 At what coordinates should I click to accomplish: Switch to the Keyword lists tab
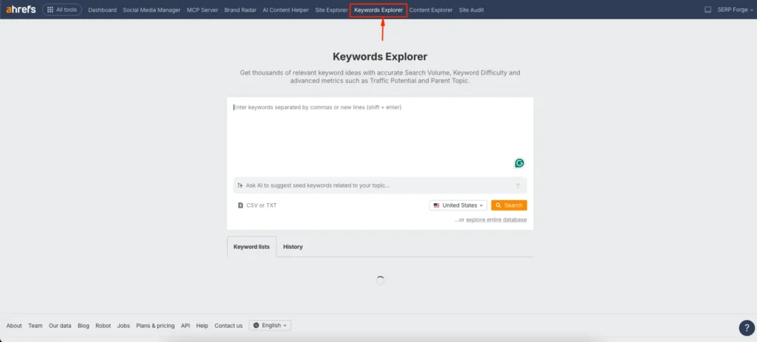[251, 247]
